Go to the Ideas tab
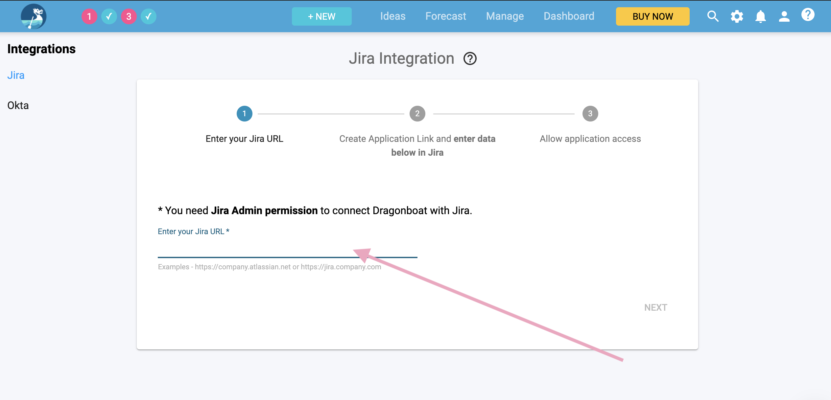Viewport: 831px width, 400px height. click(x=392, y=16)
